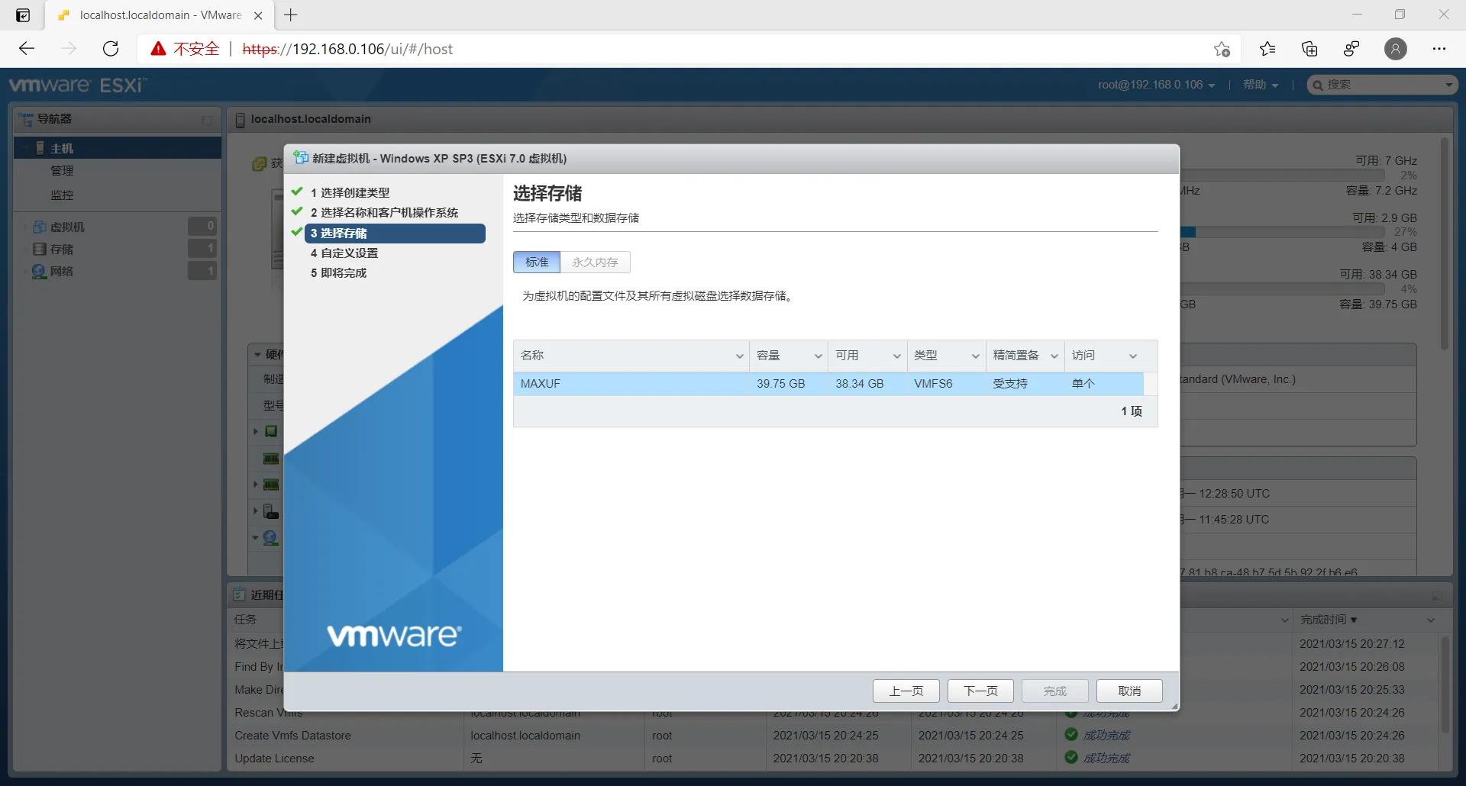Click the favorites star in the address bar
Image resolution: width=1466 pixels, height=786 pixels.
click(1222, 49)
